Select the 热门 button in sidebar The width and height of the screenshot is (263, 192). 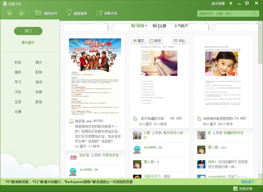pyautogui.click(x=28, y=31)
